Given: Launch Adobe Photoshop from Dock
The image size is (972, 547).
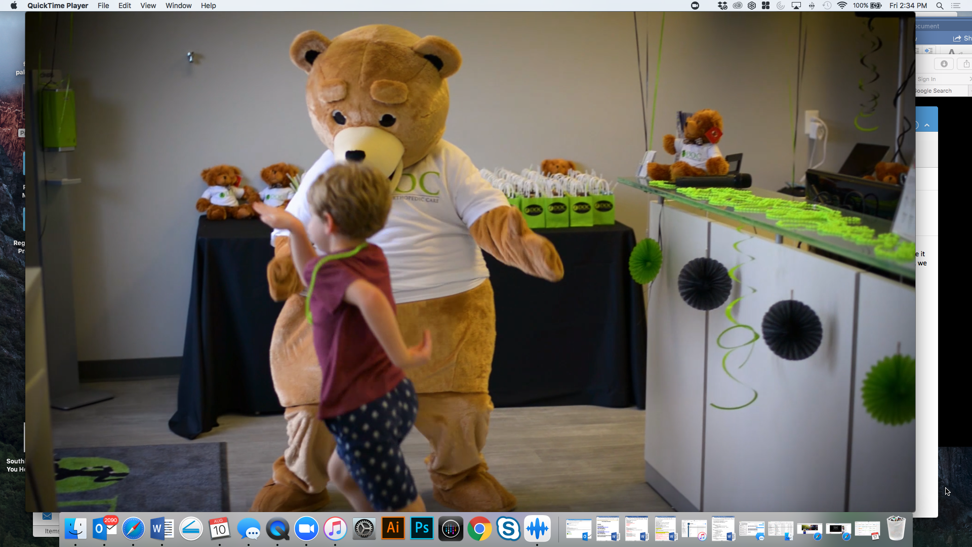Looking at the screenshot, I should coord(422,529).
